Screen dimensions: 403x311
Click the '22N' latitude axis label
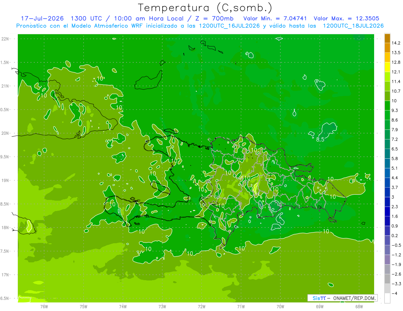(x=5, y=39)
